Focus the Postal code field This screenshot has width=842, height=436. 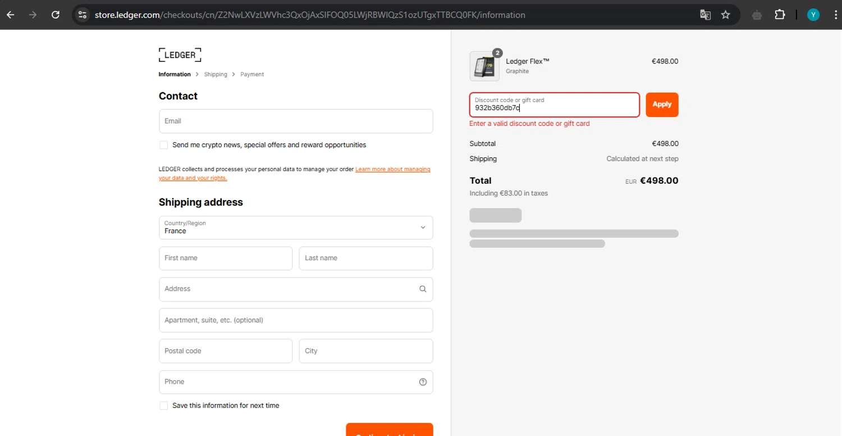point(226,351)
